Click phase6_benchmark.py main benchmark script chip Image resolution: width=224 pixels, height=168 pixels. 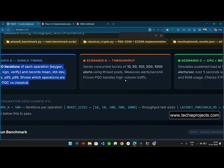point(41,42)
